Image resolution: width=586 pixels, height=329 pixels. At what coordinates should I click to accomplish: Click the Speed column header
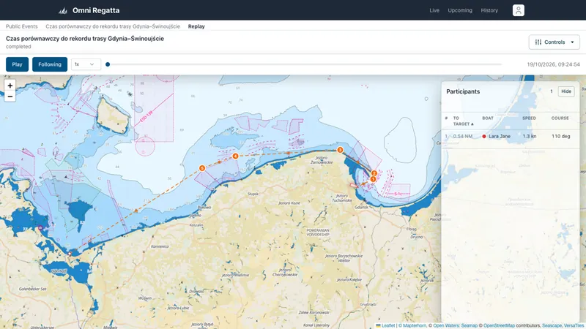point(529,118)
